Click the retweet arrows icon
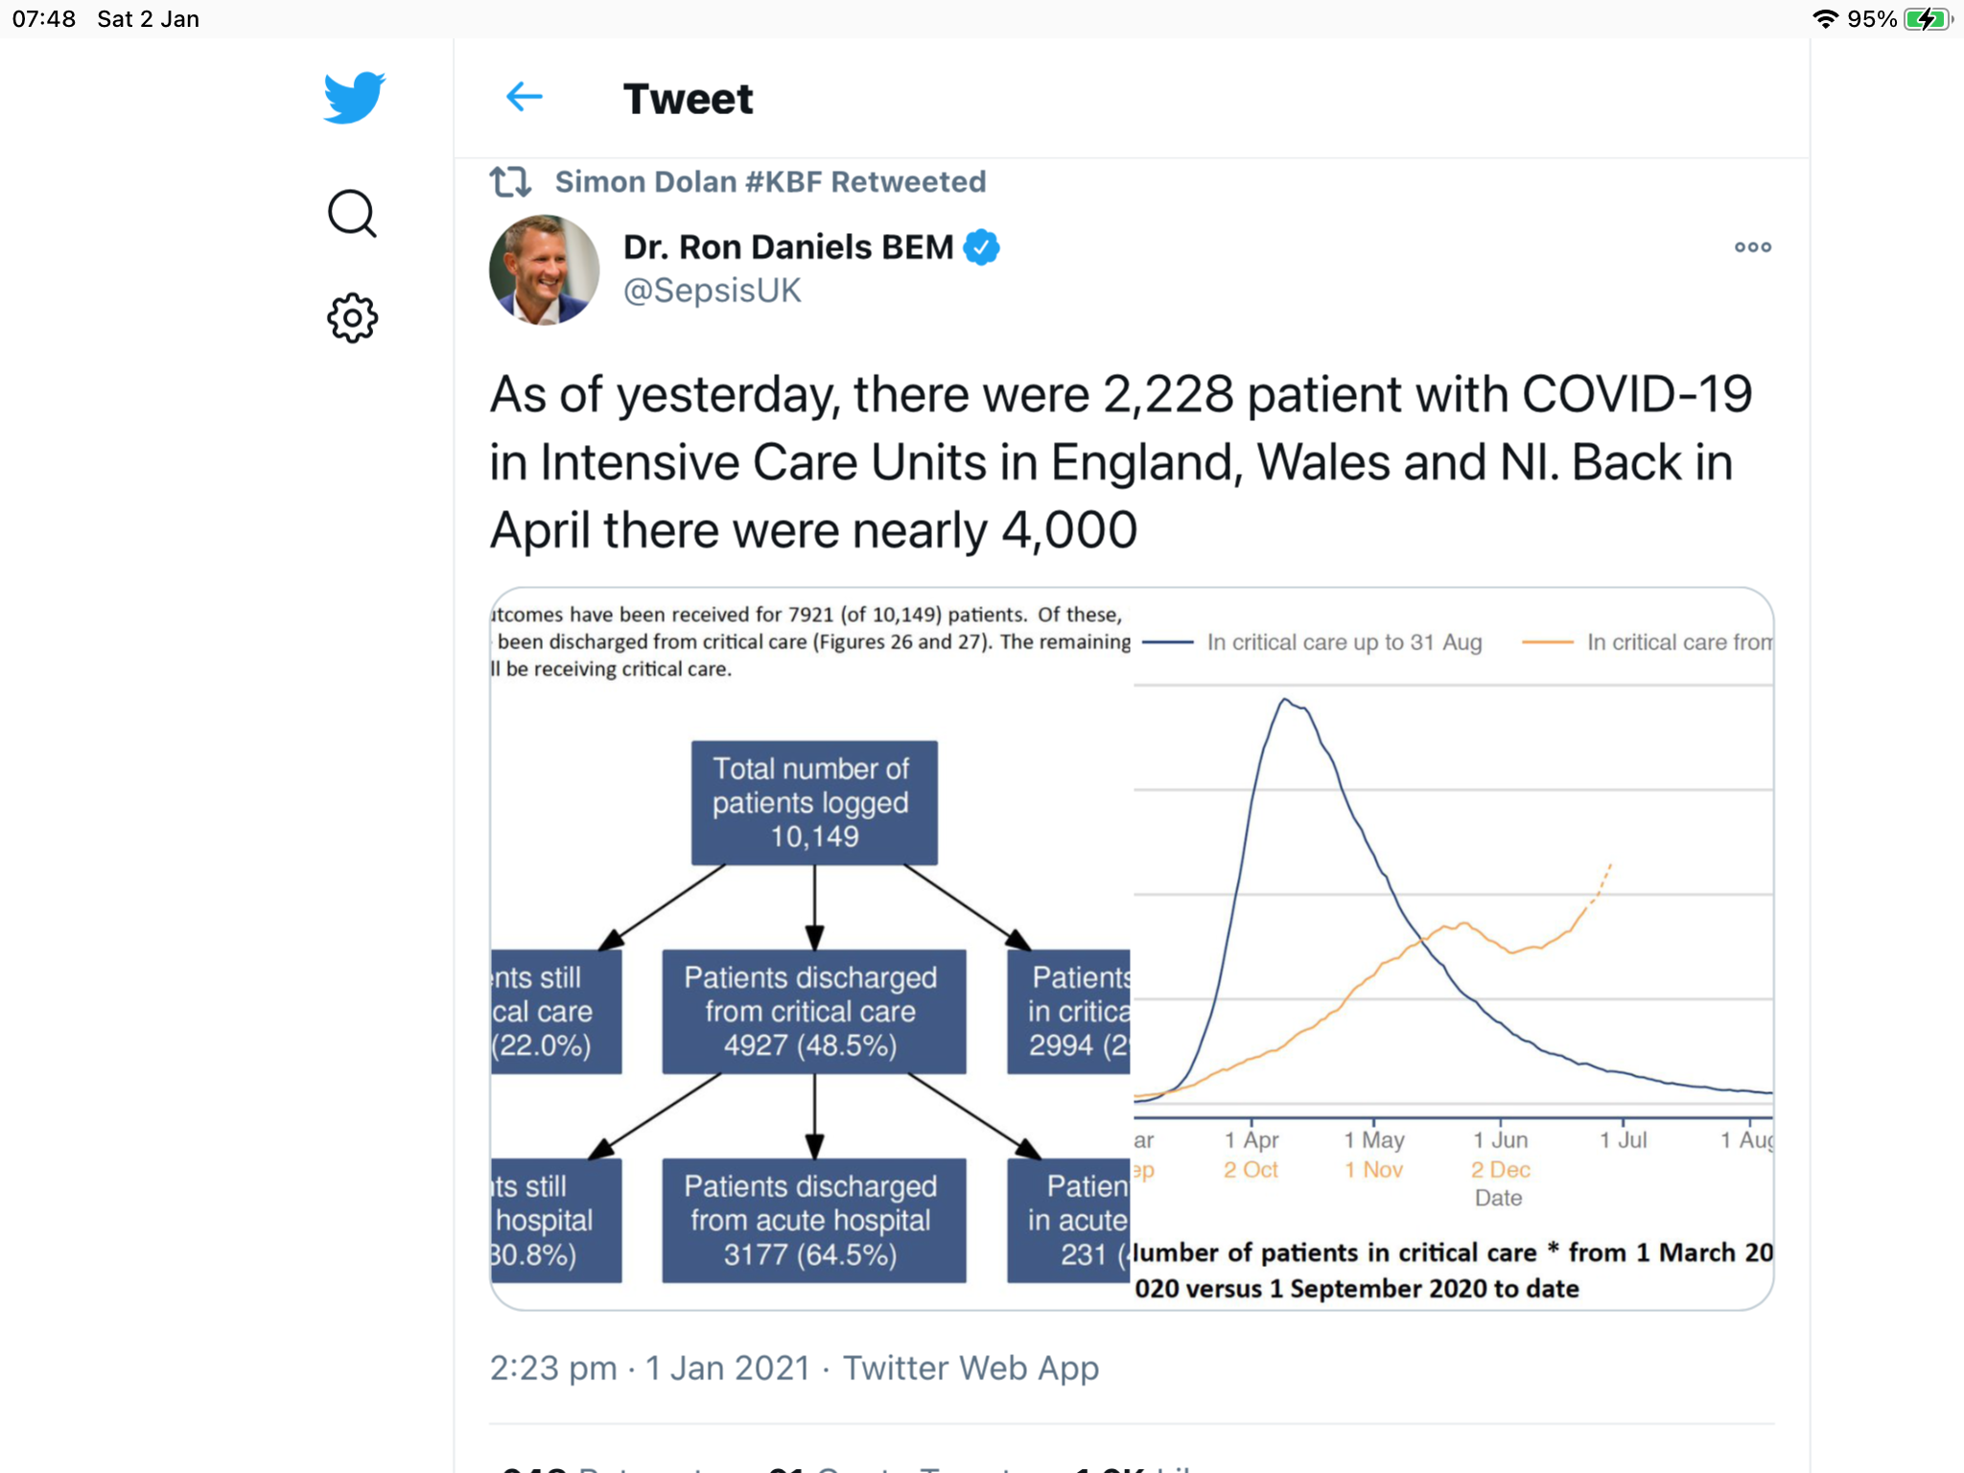The width and height of the screenshot is (1964, 1473). click(509, 181)
